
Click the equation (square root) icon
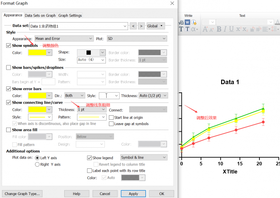tap(181, 22)
